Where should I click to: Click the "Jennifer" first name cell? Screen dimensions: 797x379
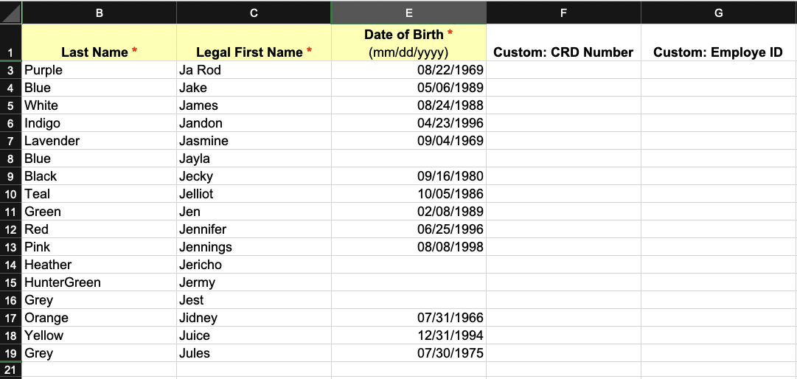point(254,229)
